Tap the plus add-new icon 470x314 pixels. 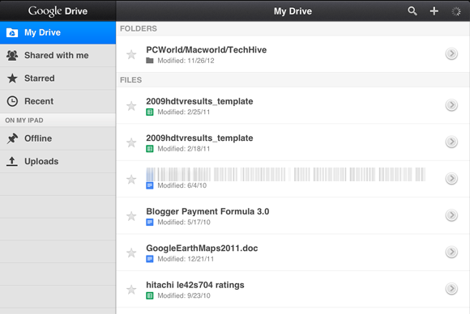click(434, 11)
